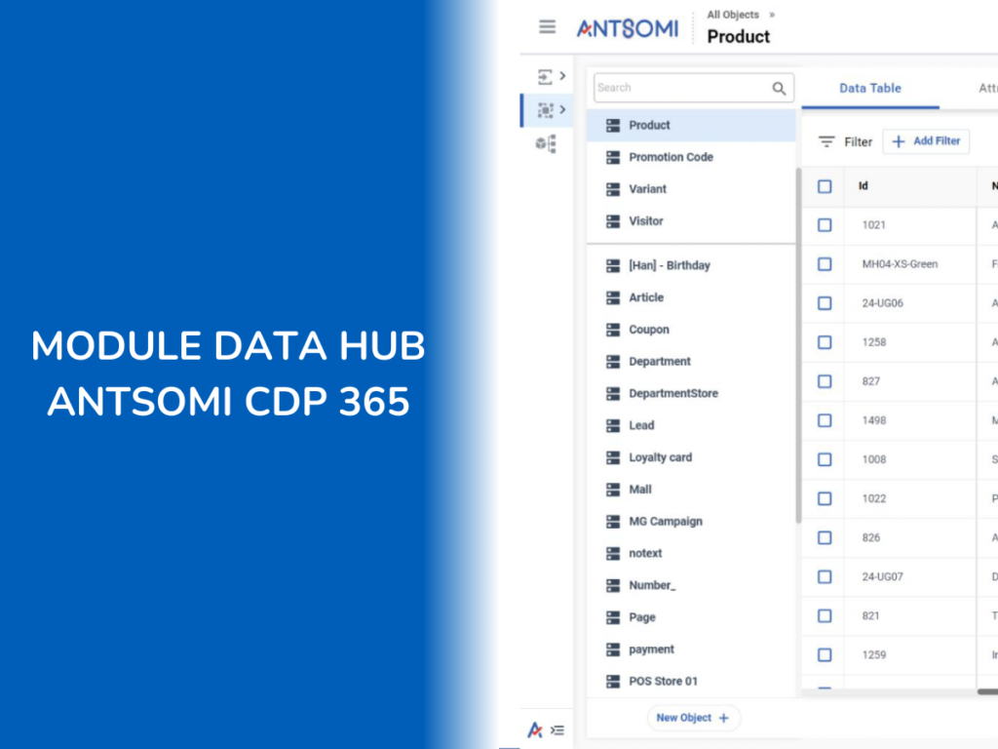Click the table icon beside Department
This screenshot has width=998, height=749.
(x=613, y=362)
